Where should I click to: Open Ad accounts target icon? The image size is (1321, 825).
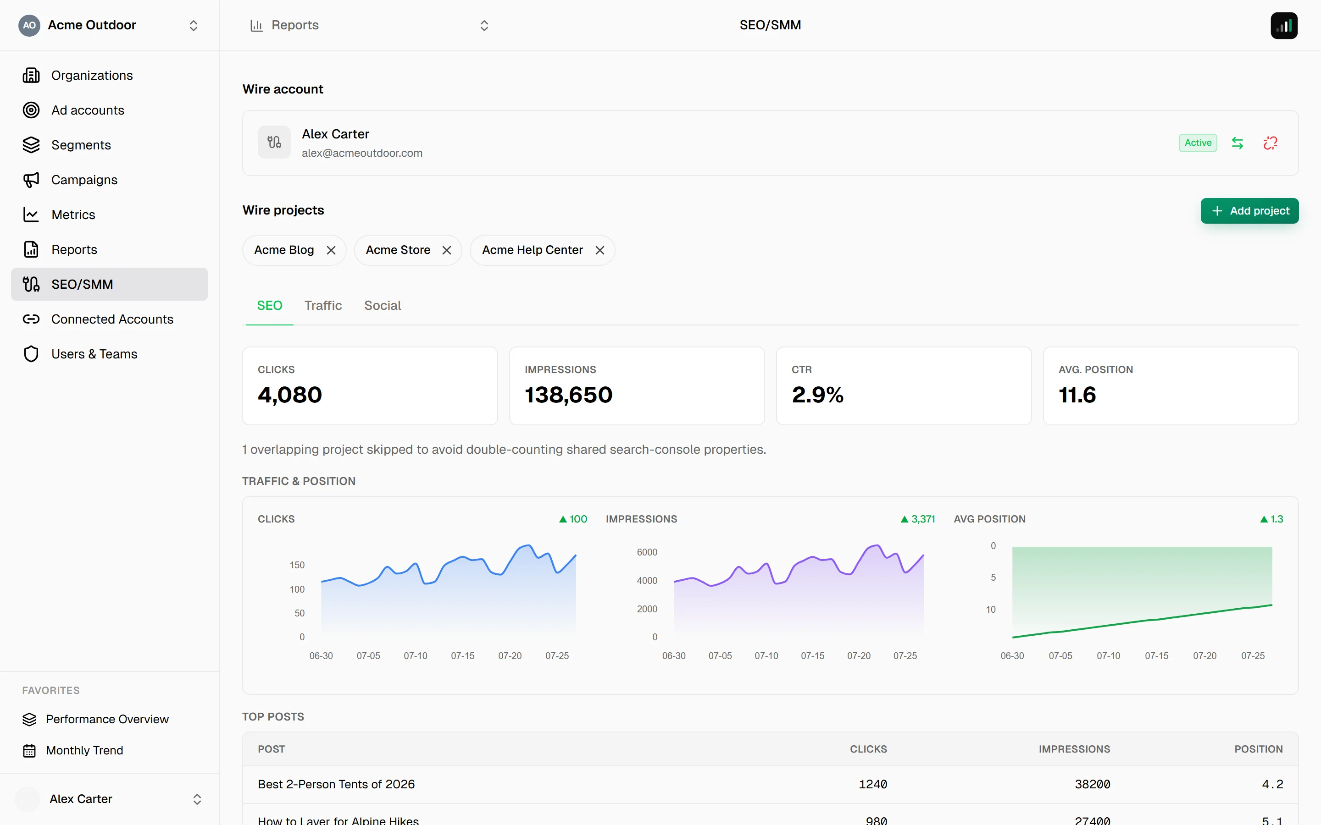31,110
